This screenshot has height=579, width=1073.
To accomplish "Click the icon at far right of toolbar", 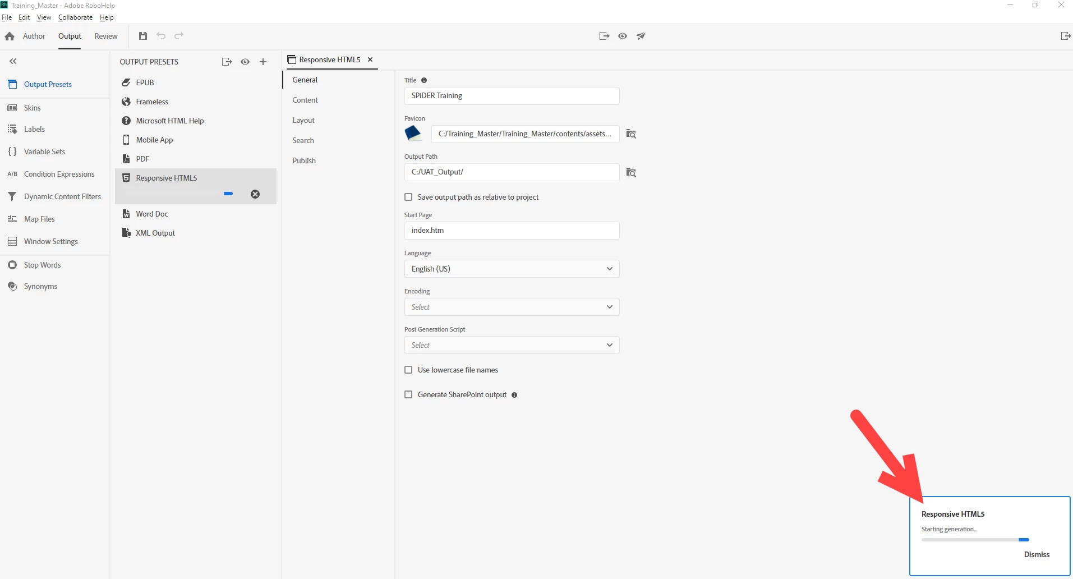I will point(1066,36).
